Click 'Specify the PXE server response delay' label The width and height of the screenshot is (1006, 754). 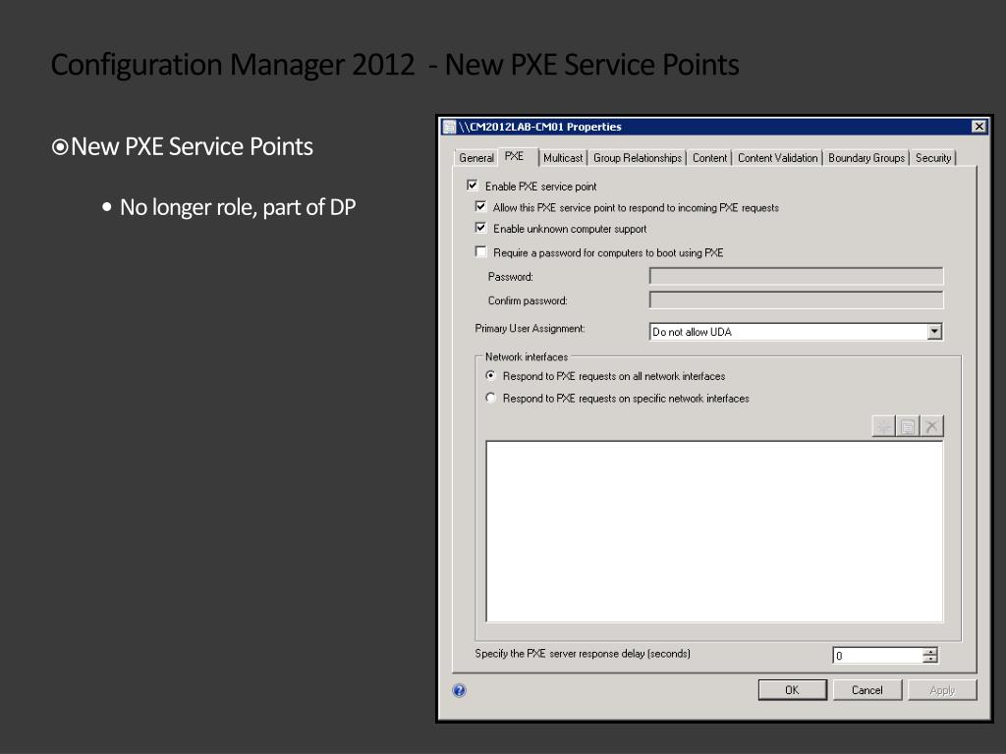583,653
